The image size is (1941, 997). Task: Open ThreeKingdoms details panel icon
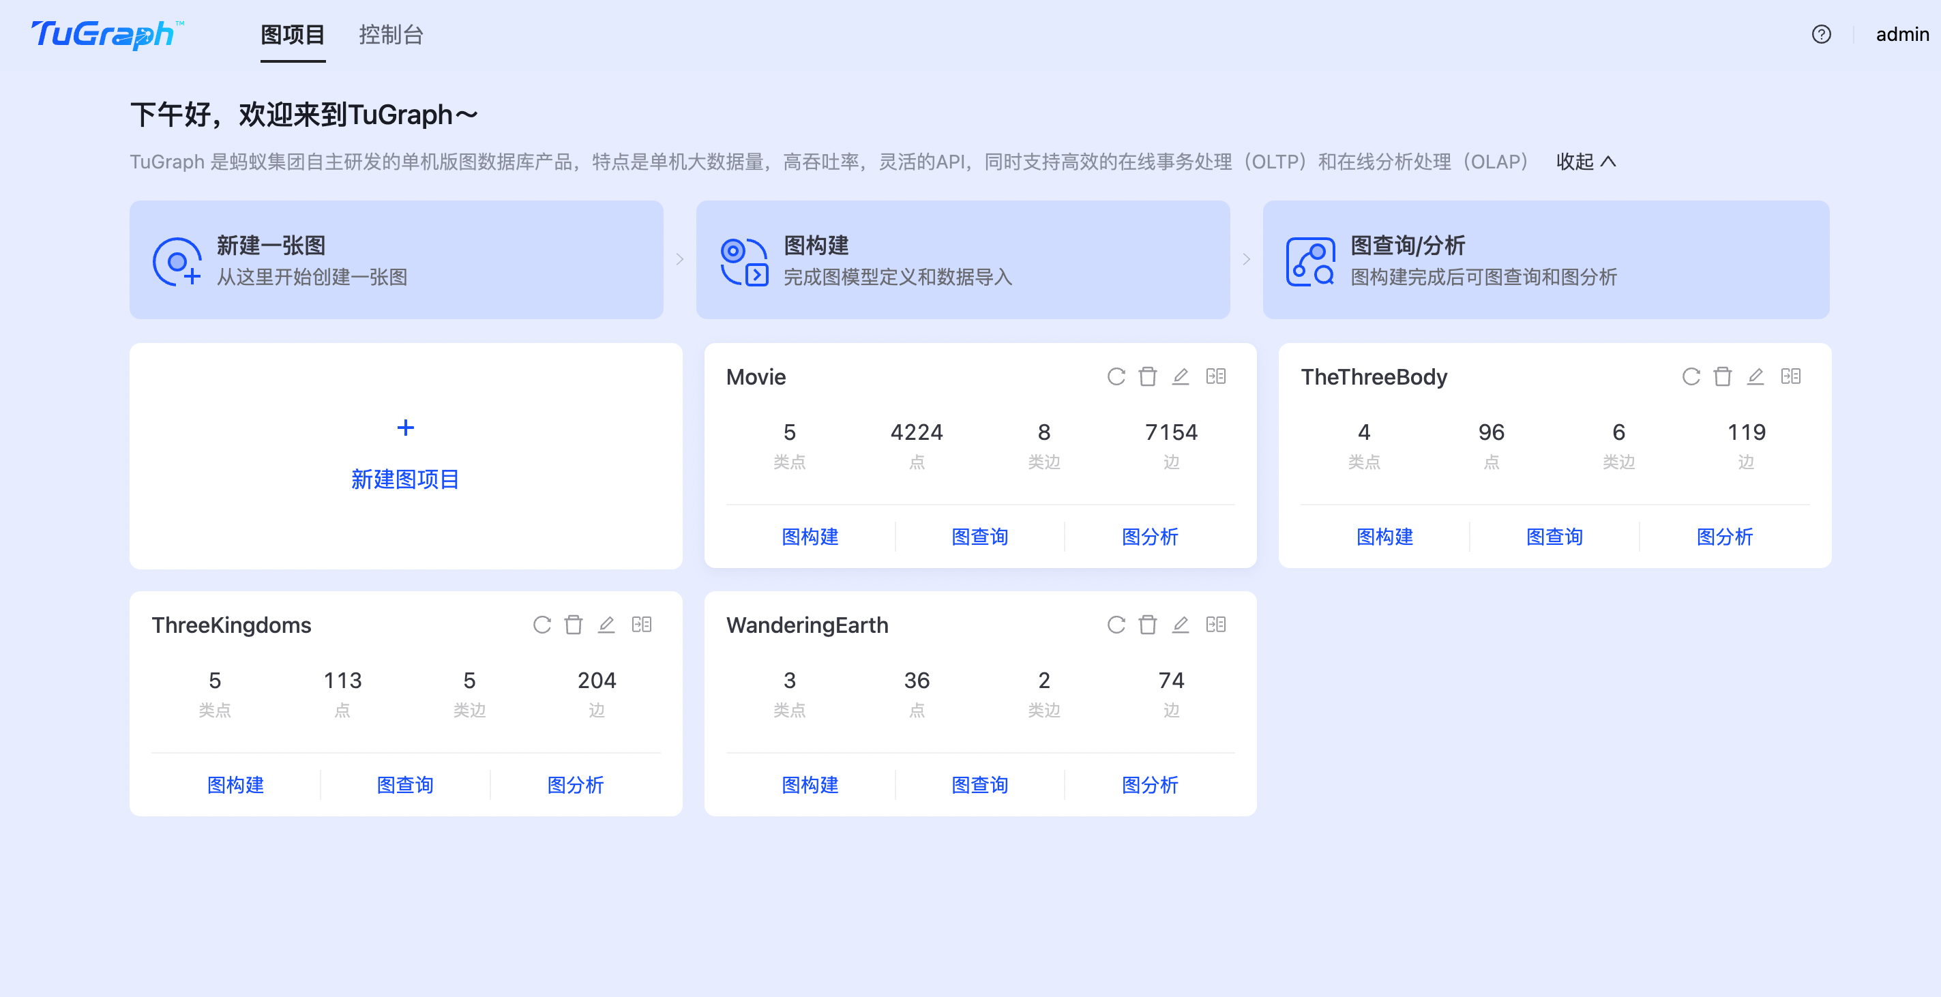pos(642,625)
